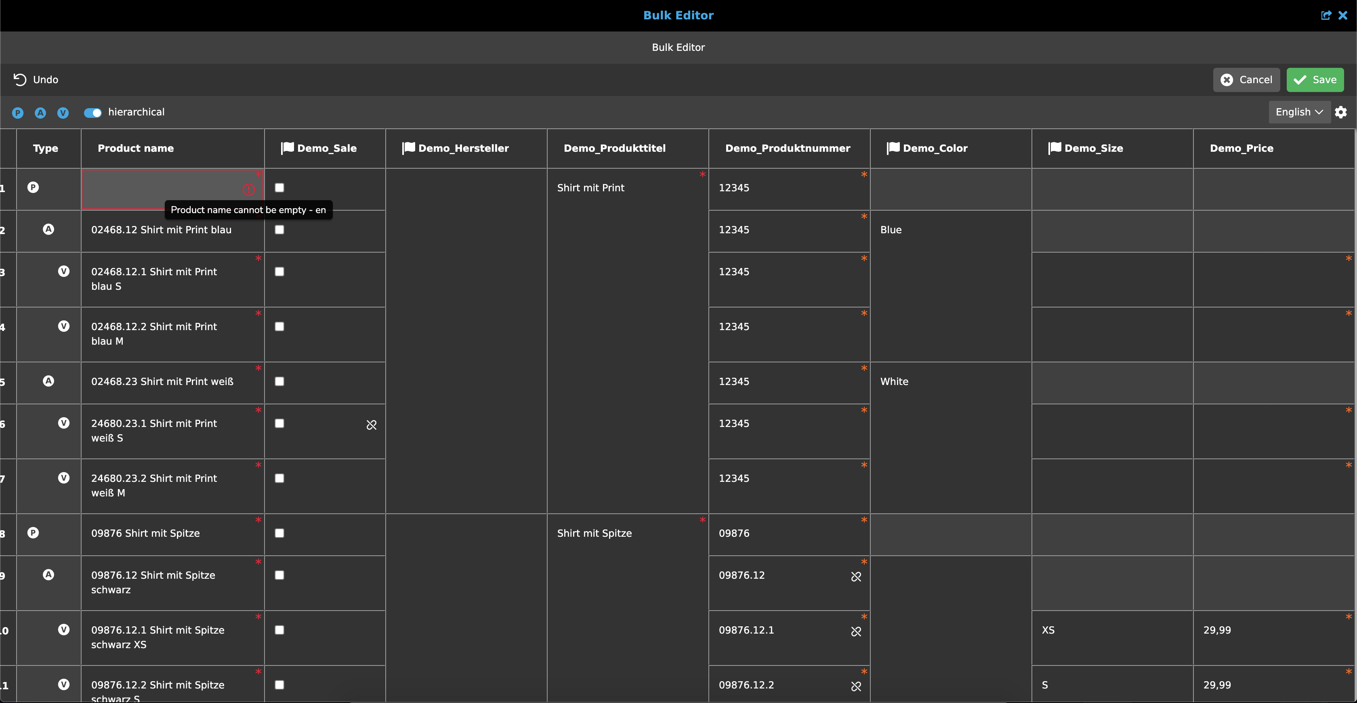Click the open-in-new-window icon
Image resolution: width=1357 pixels, height=703 pixels.
coord(1326,15)
